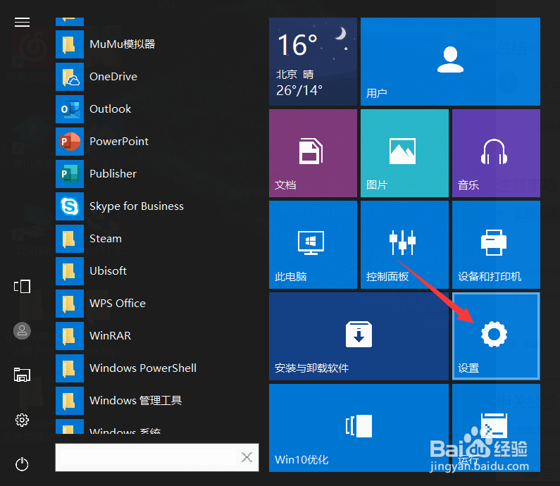The height and width of the screenshot is (486, 560).
Task: Open the 安装与卸载软件 tile
Action: pyautogui.click(x=359, y=337)
